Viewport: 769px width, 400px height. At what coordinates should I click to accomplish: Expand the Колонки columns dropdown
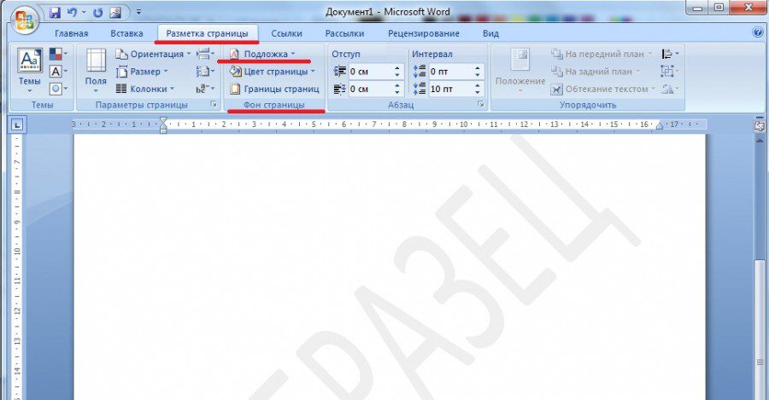[145, 89]
